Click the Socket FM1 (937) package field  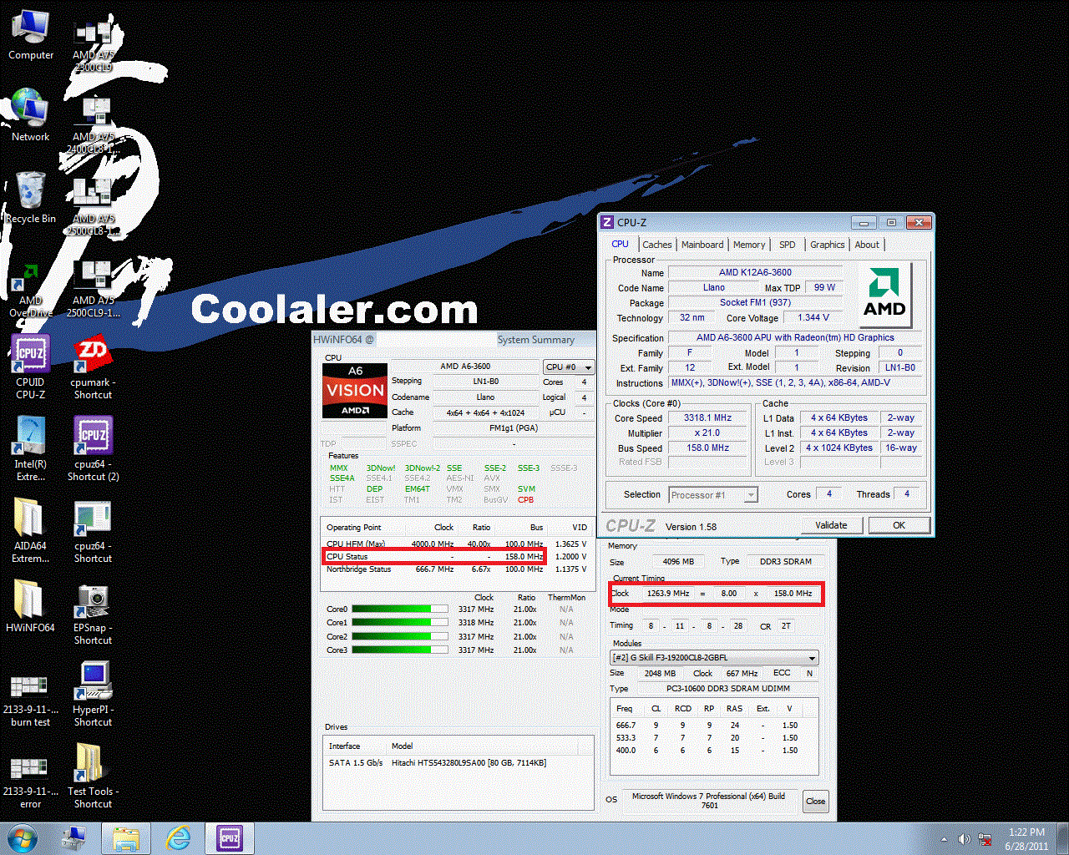click(755, 303)
